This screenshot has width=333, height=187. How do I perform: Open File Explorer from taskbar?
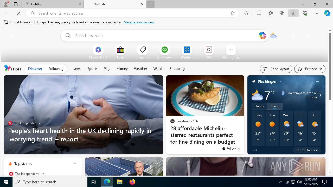pos(119,182)
